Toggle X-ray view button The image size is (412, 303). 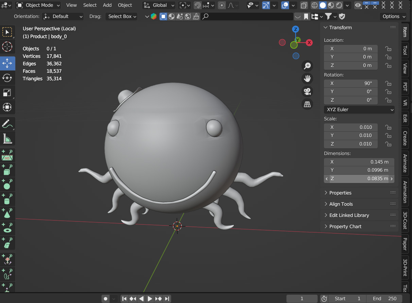tap(304, 5)
